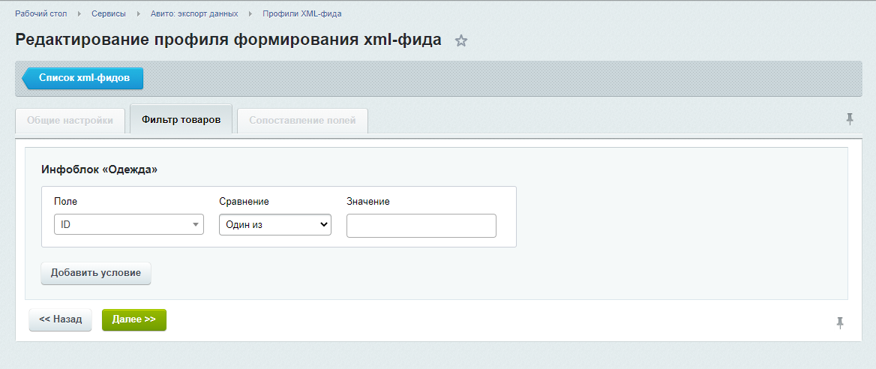Screen dimensions: 876x369
Task: Open the «Профили XML-фида» breadcrumb link
Action: point(301,14)
